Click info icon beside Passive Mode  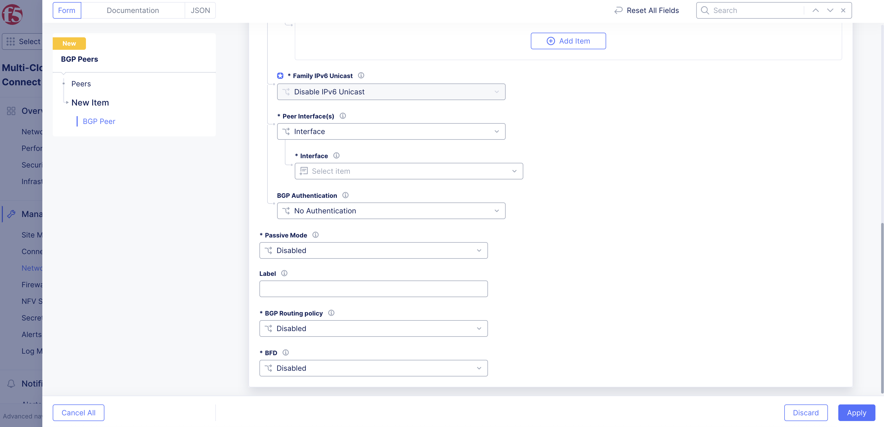[x=315, y=235]
